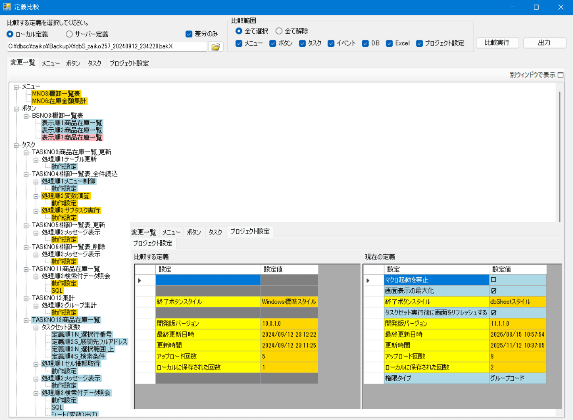573x420 pixels.
Task: Collapse the TASKNO4:棚卸一覧表_全件読込 node
Action: [x=26, y=174]
